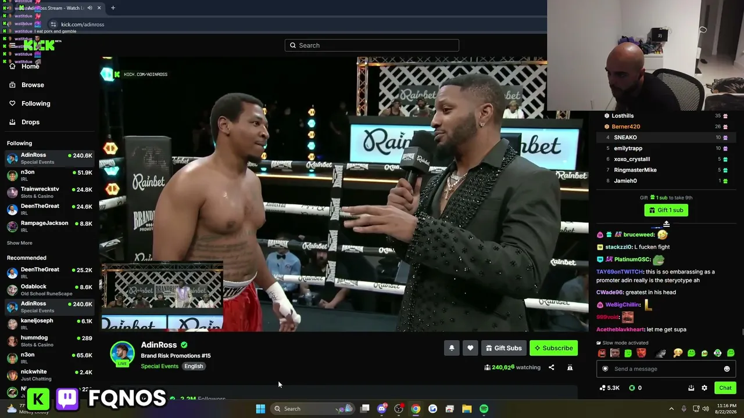Show hidden system tray icons
The height and width of the screenshot is (418, 744).
tap(671, 409)
